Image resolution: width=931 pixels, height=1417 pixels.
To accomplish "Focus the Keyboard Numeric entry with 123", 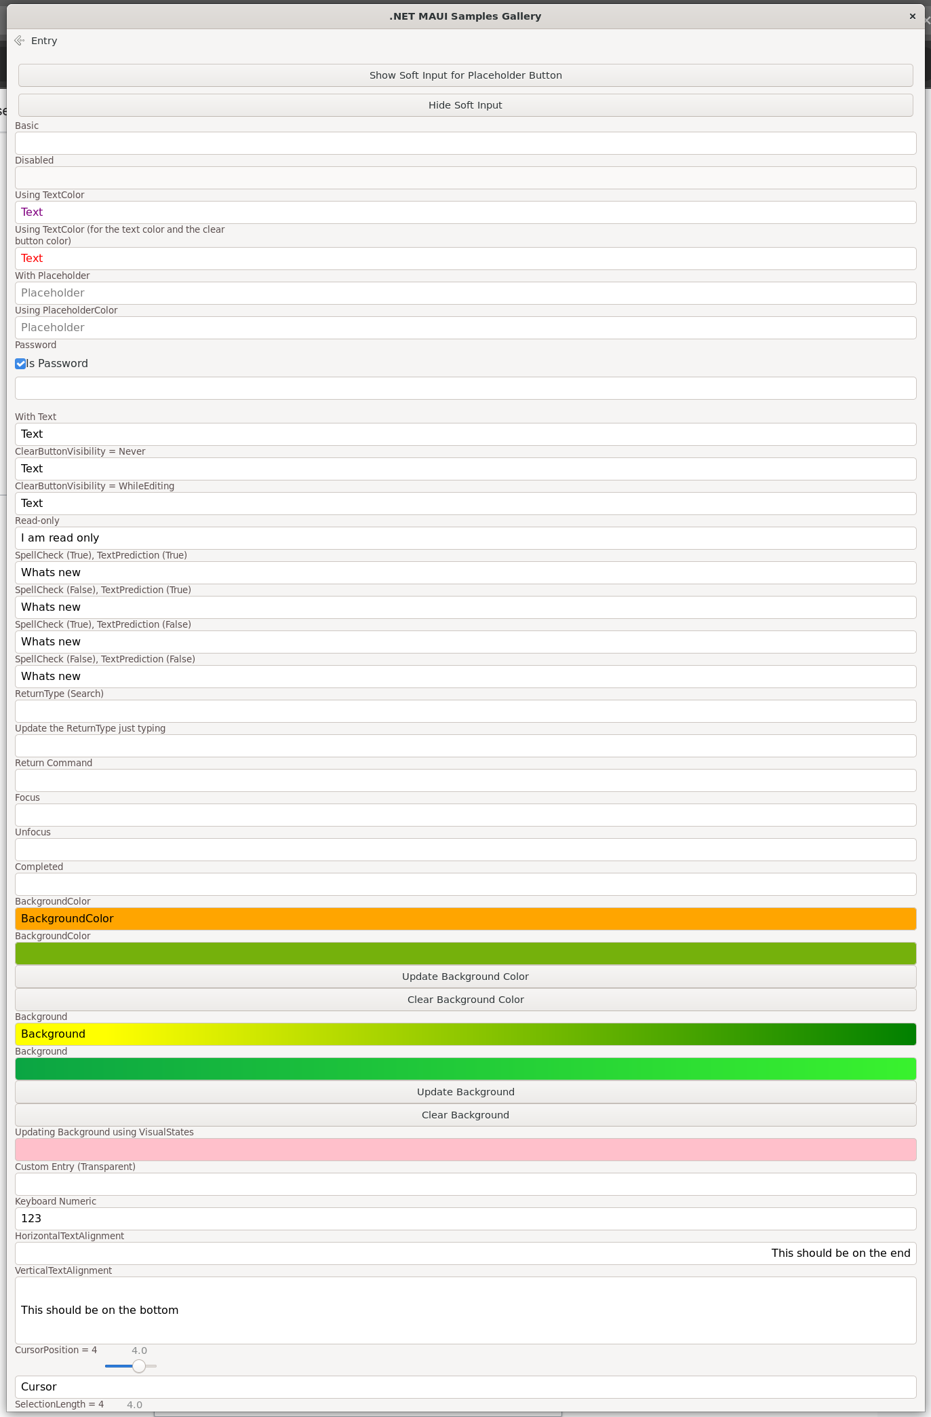I will (x=465, y=1219).
